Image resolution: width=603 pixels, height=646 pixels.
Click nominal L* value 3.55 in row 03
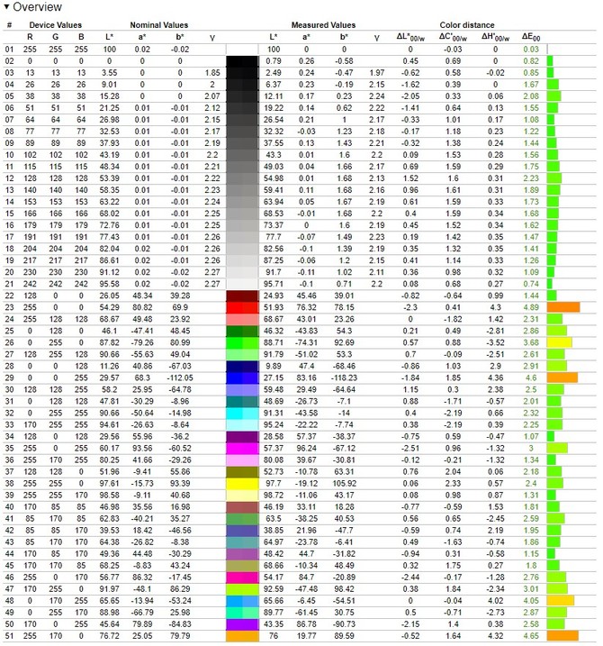point(109,73)
